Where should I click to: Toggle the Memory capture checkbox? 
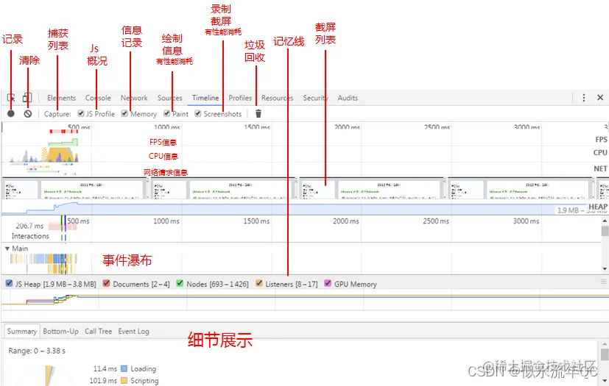124,113
